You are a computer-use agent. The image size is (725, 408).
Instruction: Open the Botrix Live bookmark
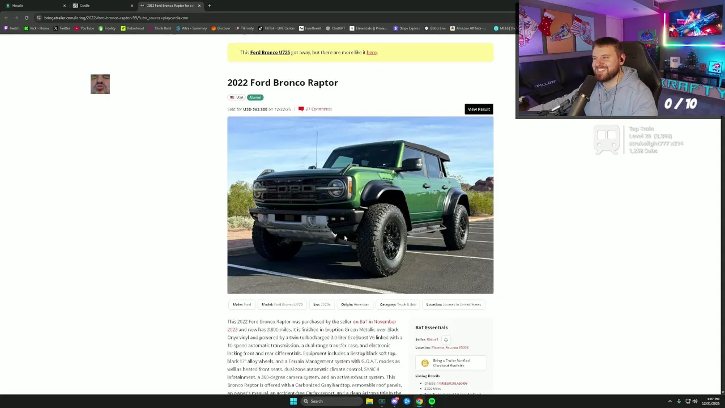[x=435, y=28]
